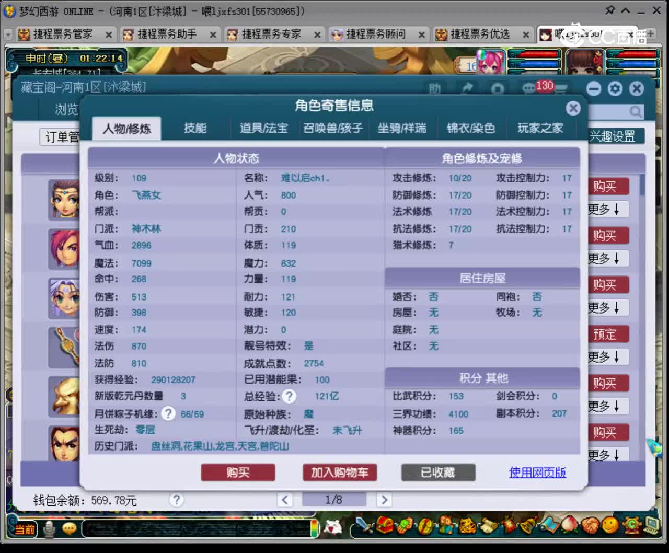Toggle the microphone voice icon
Image resolution: width=669 pixels, height=553 pixels.
click(x=49, y=529)
